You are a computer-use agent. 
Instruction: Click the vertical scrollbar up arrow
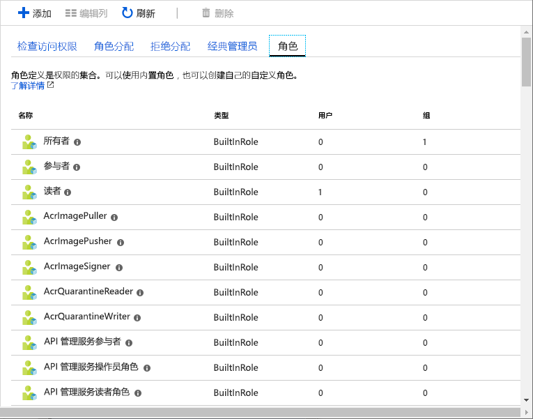click(526, 32)
